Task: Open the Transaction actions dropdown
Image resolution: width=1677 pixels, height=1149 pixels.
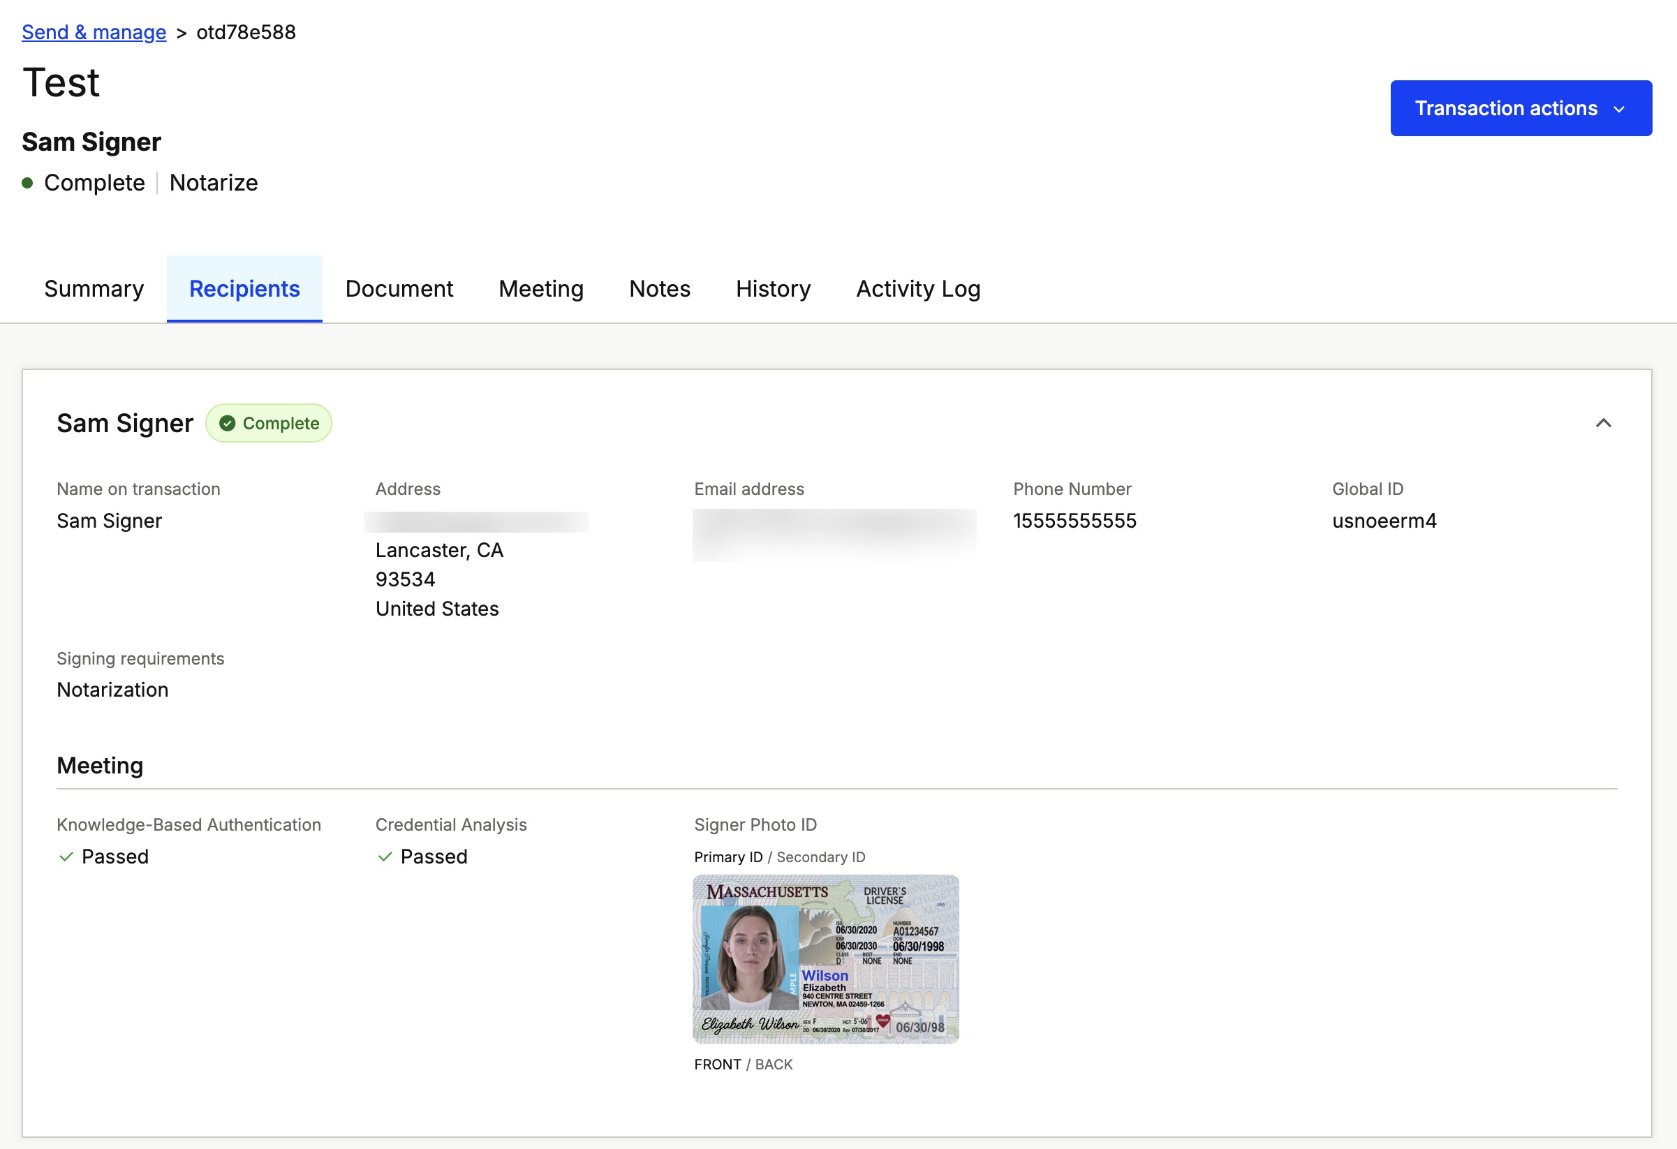Action: click(1521, 108)
